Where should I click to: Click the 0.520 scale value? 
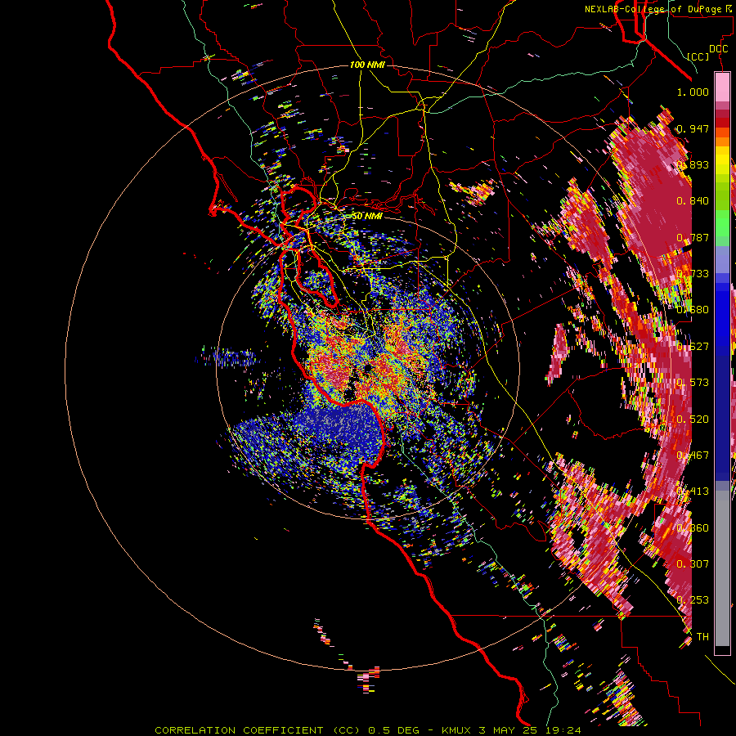coord(693,420)
